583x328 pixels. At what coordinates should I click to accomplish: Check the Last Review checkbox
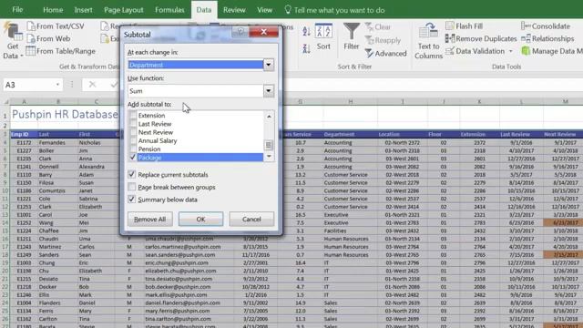click(133, 124)
